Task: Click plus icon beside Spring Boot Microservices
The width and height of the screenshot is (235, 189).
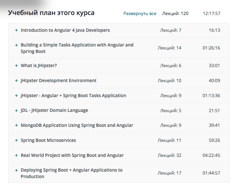Action: pos(17,140)
